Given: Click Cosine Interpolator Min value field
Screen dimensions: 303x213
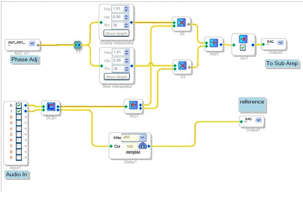Looking at the screenshot, I should 118,17.
